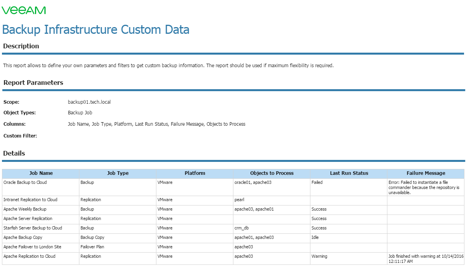Click the Scope: label
466x266 pixels.
pyautogui.click(x=11, y=102)
